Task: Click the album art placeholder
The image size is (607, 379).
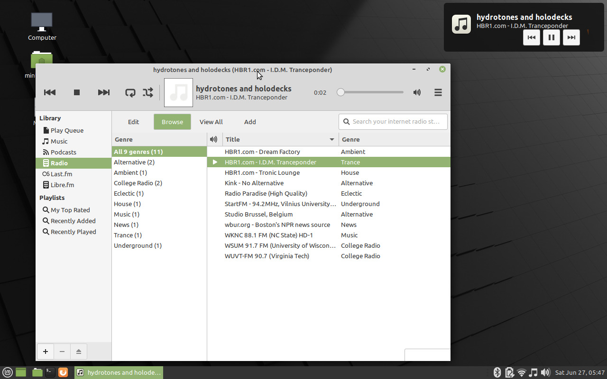Action: point(178,92)
